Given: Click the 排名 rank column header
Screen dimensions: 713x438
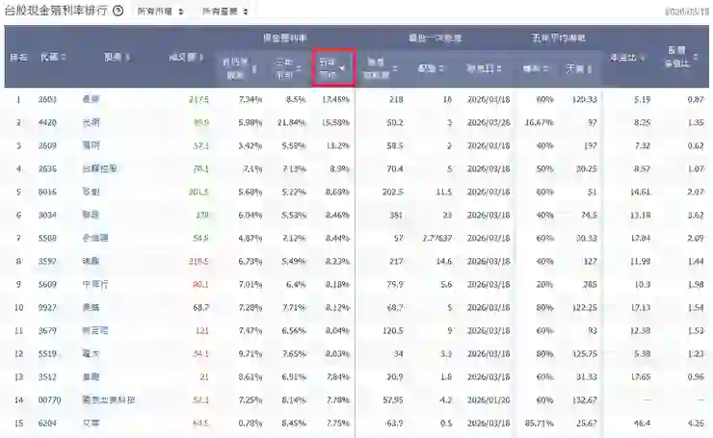Looking at the screenshot, I should coord(18,57).
